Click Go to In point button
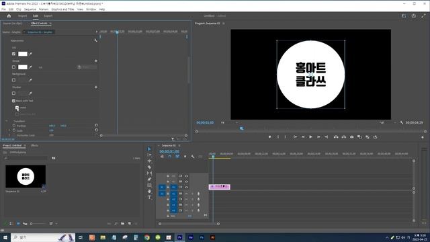The image size is (430, 242). pos(295,137)
